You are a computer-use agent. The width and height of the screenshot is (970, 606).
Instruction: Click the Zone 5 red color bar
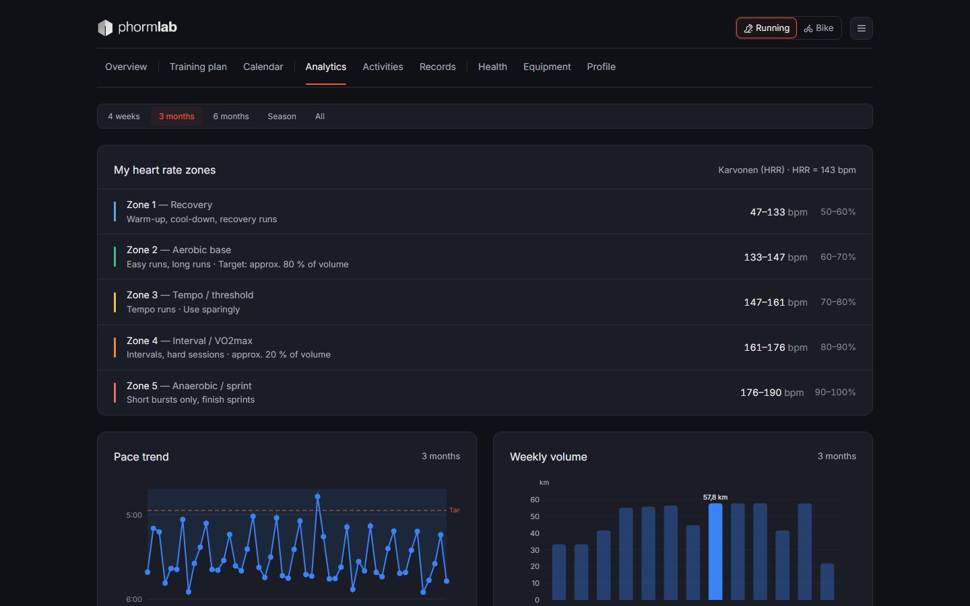(x=115, y=393)
